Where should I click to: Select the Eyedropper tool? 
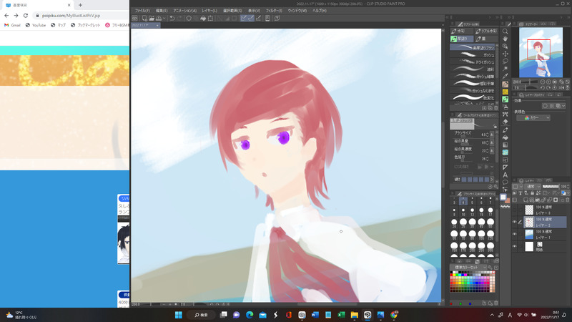pos(506,77)
